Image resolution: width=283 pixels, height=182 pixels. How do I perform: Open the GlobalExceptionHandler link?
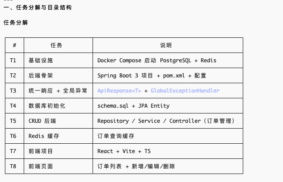(x=185, y=91)
